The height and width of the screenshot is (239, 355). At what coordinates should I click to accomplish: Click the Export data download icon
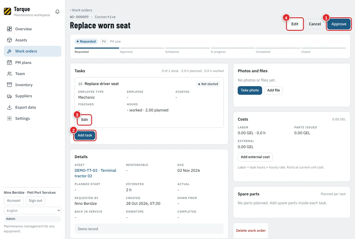click(x=9, y=107)
